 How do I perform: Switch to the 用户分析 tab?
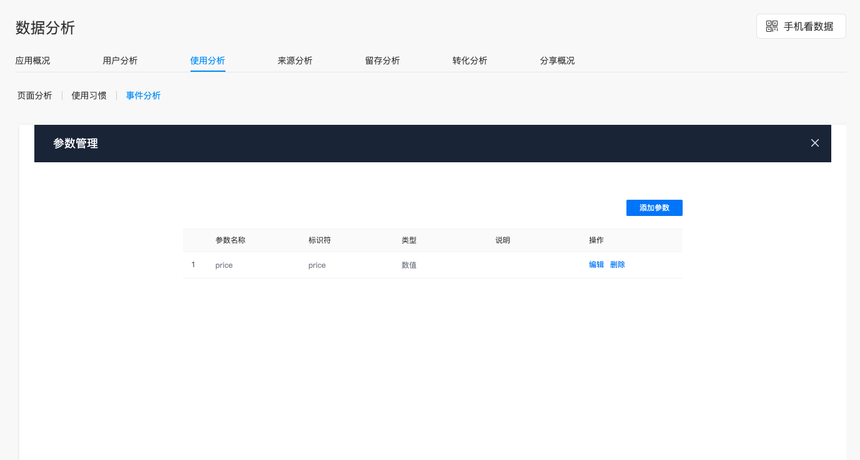coord(120,61)
